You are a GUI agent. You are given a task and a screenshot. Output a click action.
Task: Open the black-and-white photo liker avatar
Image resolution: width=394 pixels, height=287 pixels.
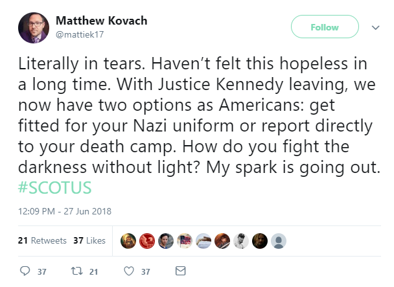(x=241, y=240)
